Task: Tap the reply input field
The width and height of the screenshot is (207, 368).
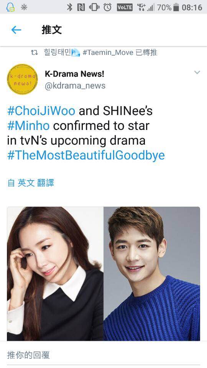Action: tap(103, 355)
